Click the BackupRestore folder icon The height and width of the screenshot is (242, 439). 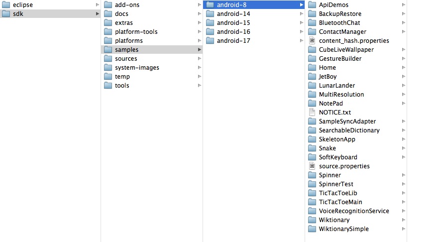tap(312, 14)
